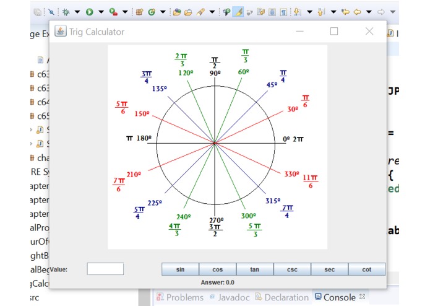Open the Debug dropdown arrow
The image size is (430, 306).
(77, 12)
